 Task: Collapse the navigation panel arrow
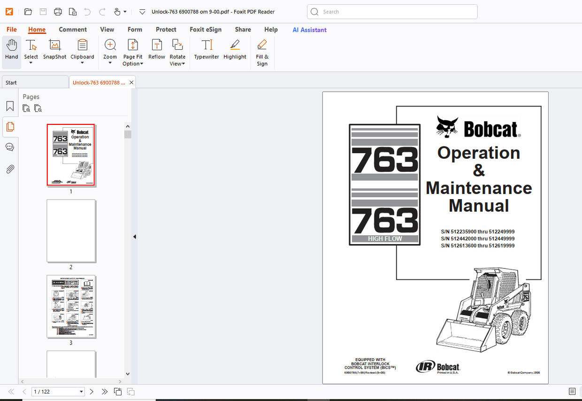pyautogui.click(x=134, y=236)
